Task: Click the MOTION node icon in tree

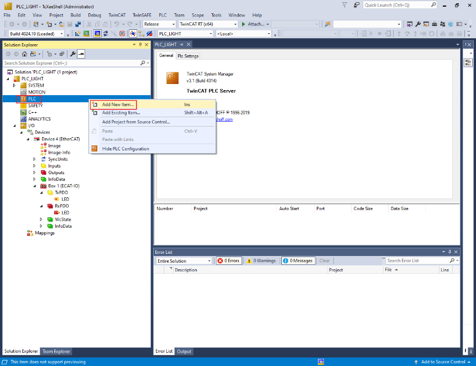Action: pos(23,92)
